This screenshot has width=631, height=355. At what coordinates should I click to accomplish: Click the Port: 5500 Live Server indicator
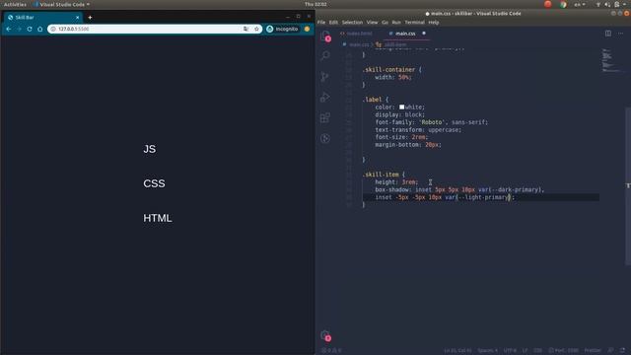564,351
